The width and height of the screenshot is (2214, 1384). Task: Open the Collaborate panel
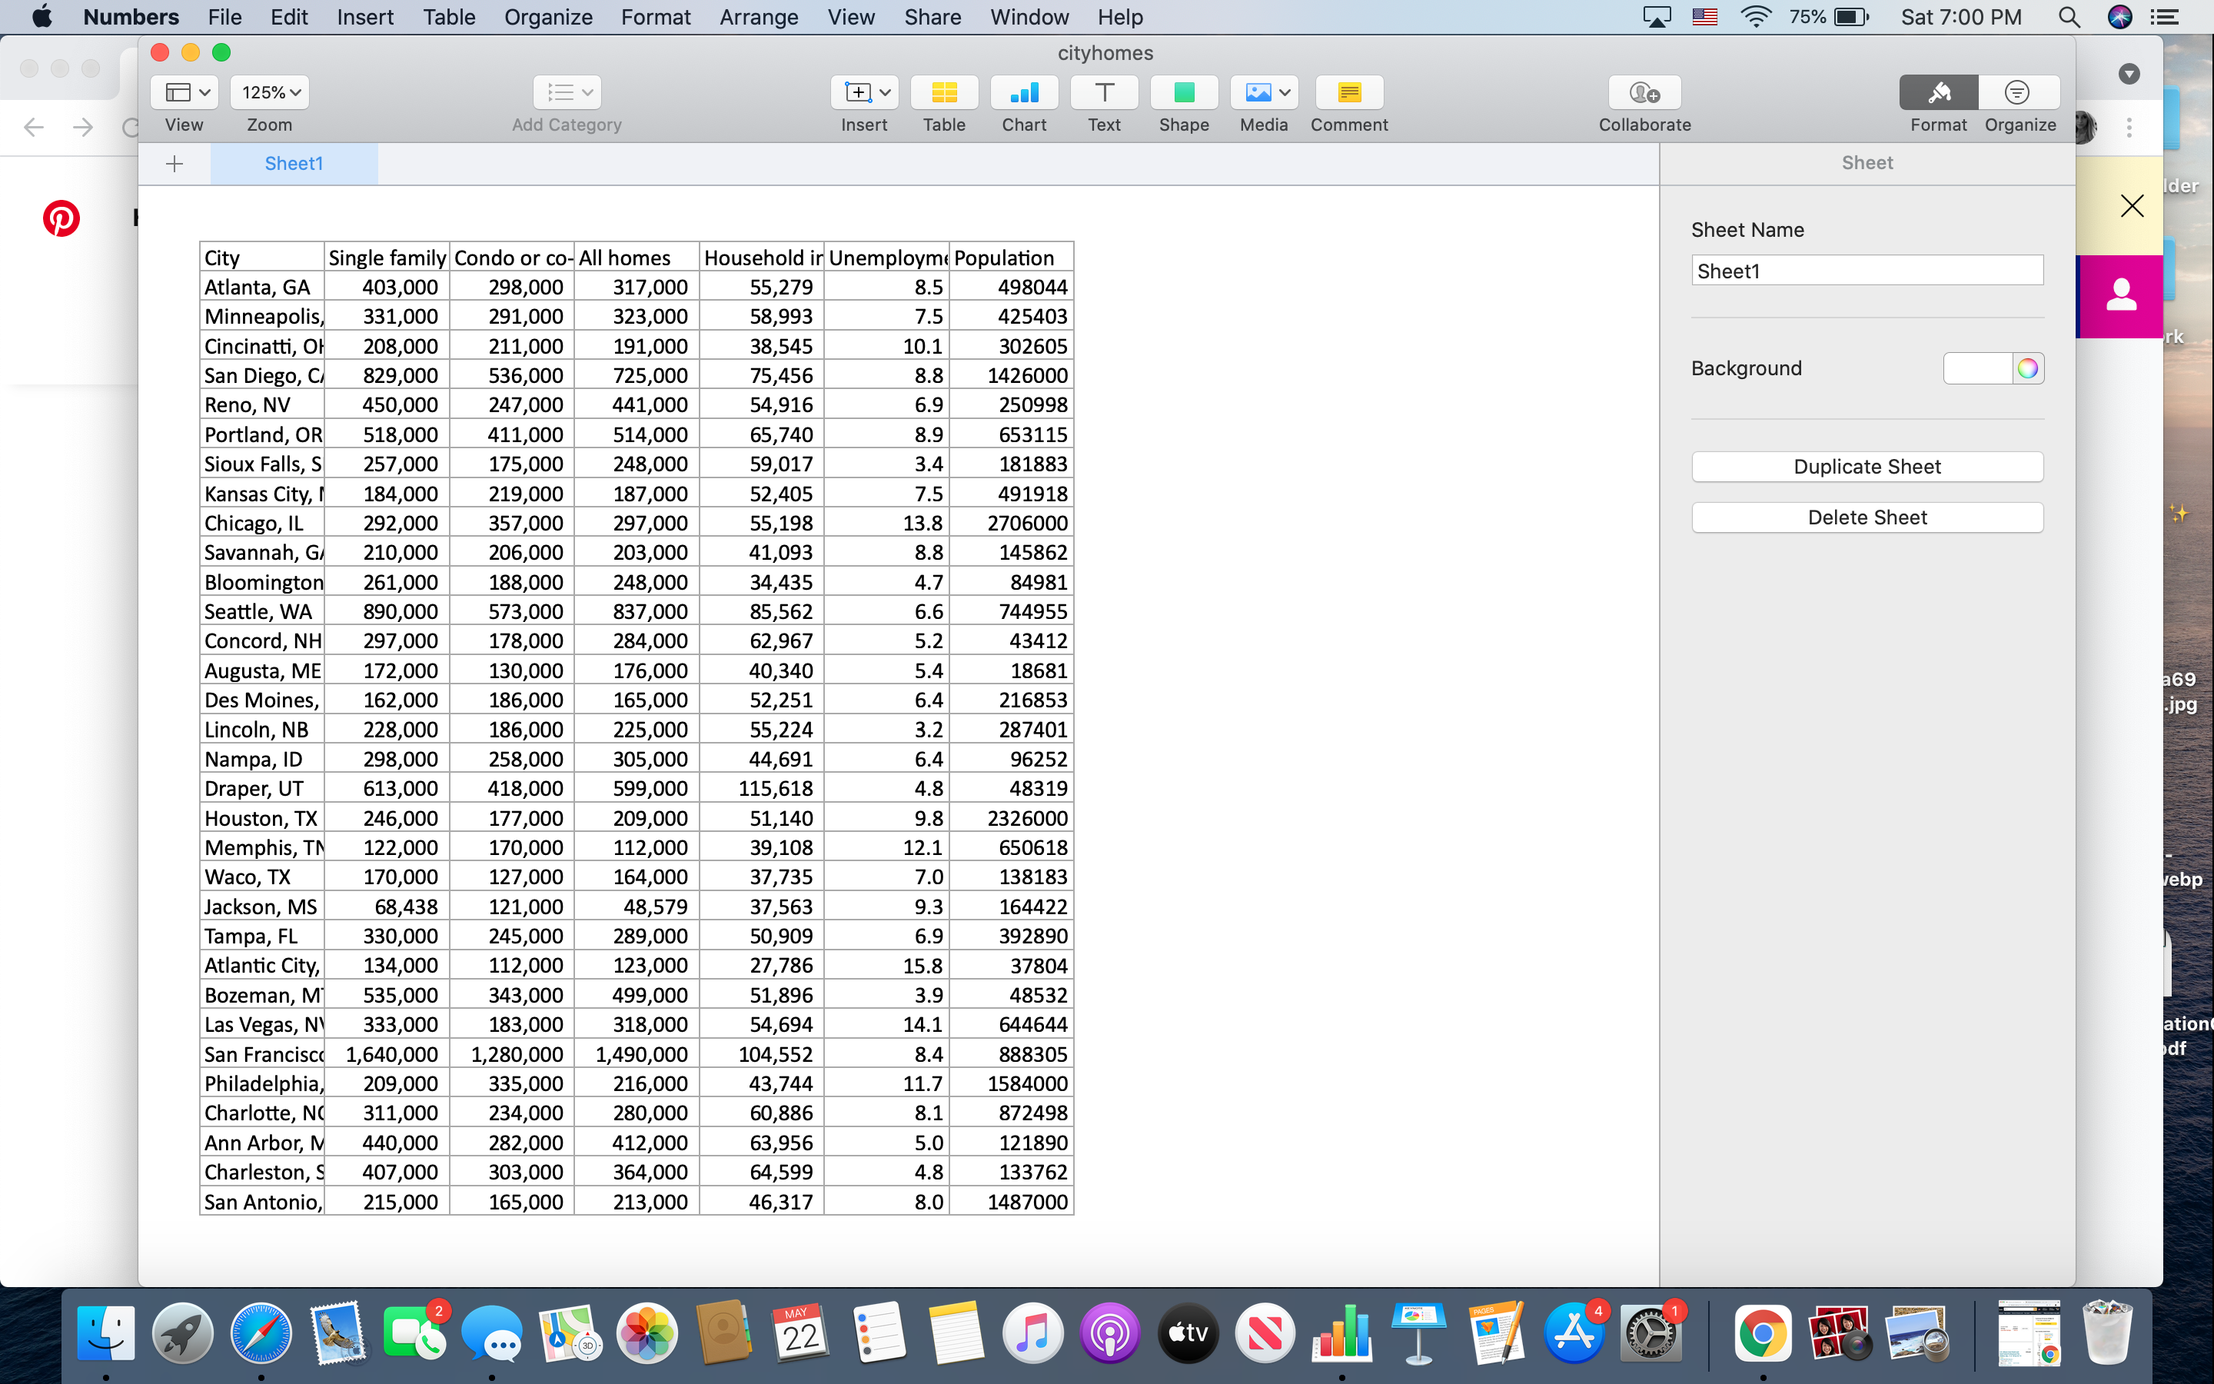coord(1644,92)
